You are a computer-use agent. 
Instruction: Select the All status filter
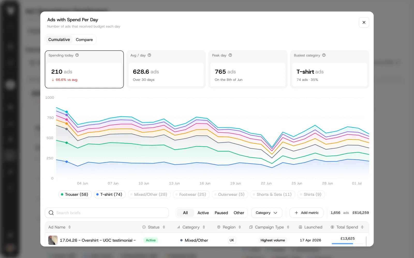[185, 213]
